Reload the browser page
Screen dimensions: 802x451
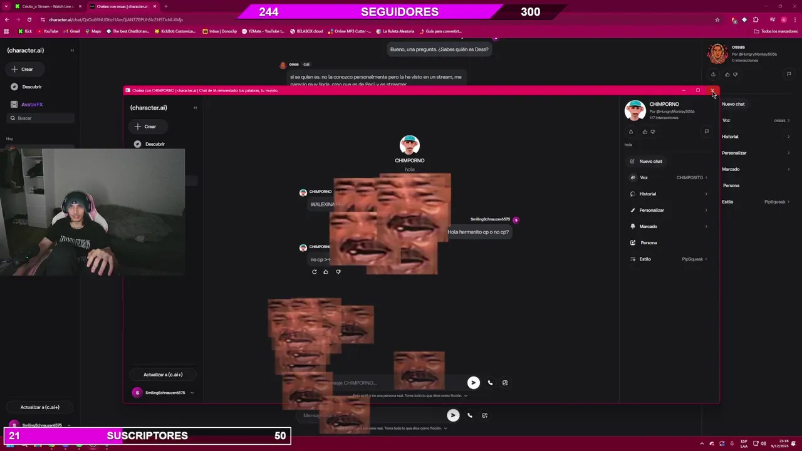point(29,19)
